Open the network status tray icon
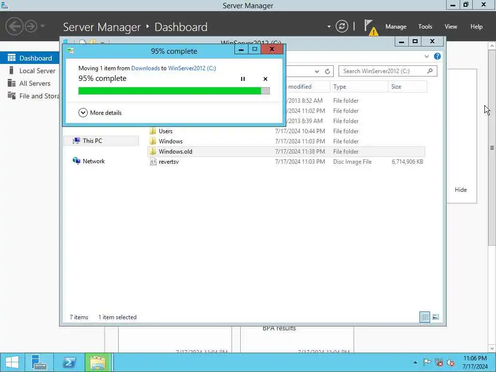496x372 pixels. 439,362
